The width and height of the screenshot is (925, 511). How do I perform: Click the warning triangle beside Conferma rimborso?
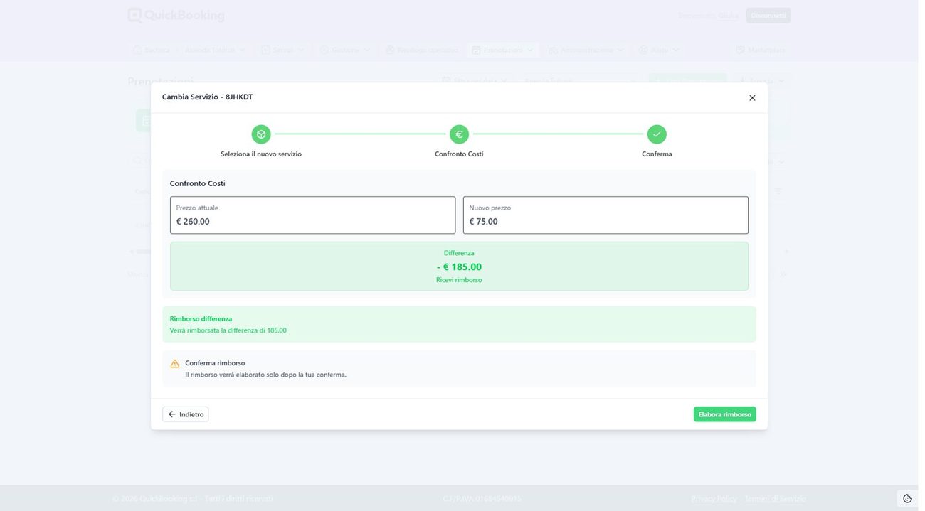175,364
